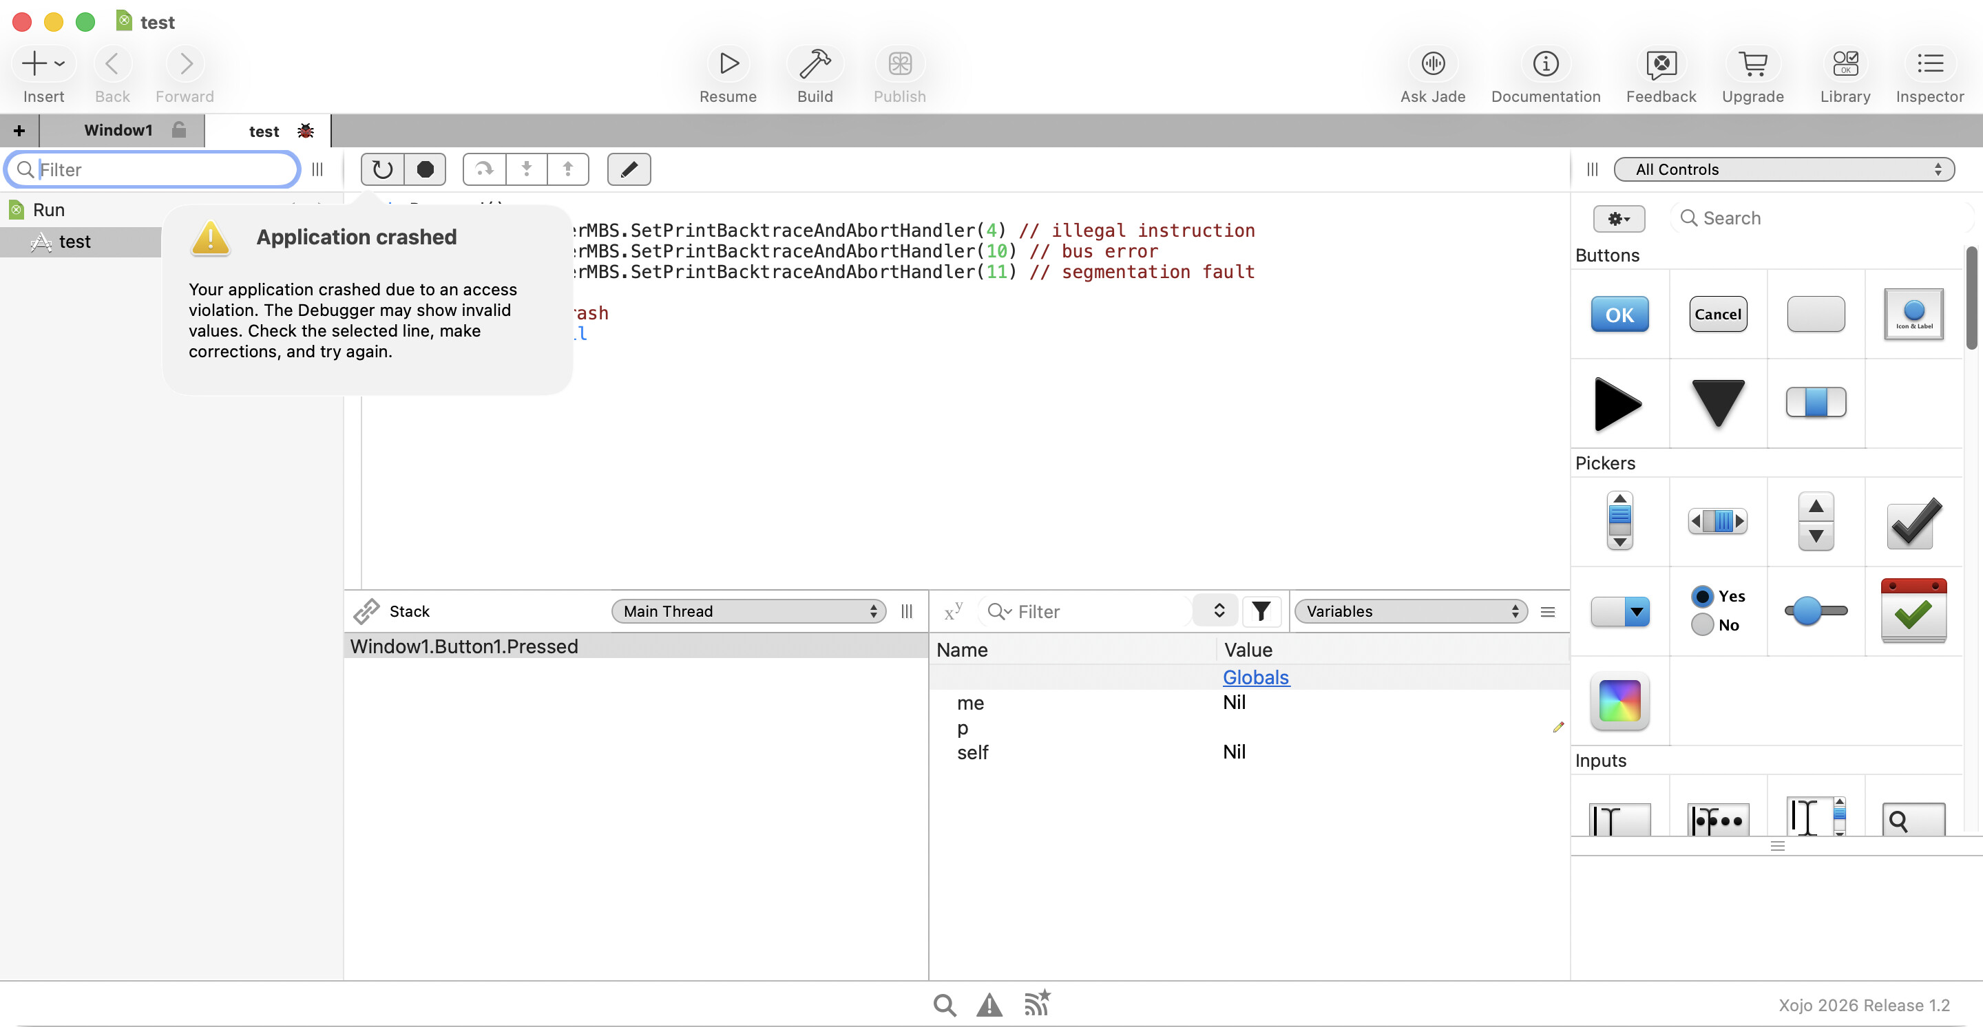Click the Step Into debugger button
The width and height of the screenshot is (1983, 1027).
coord(527,169)
